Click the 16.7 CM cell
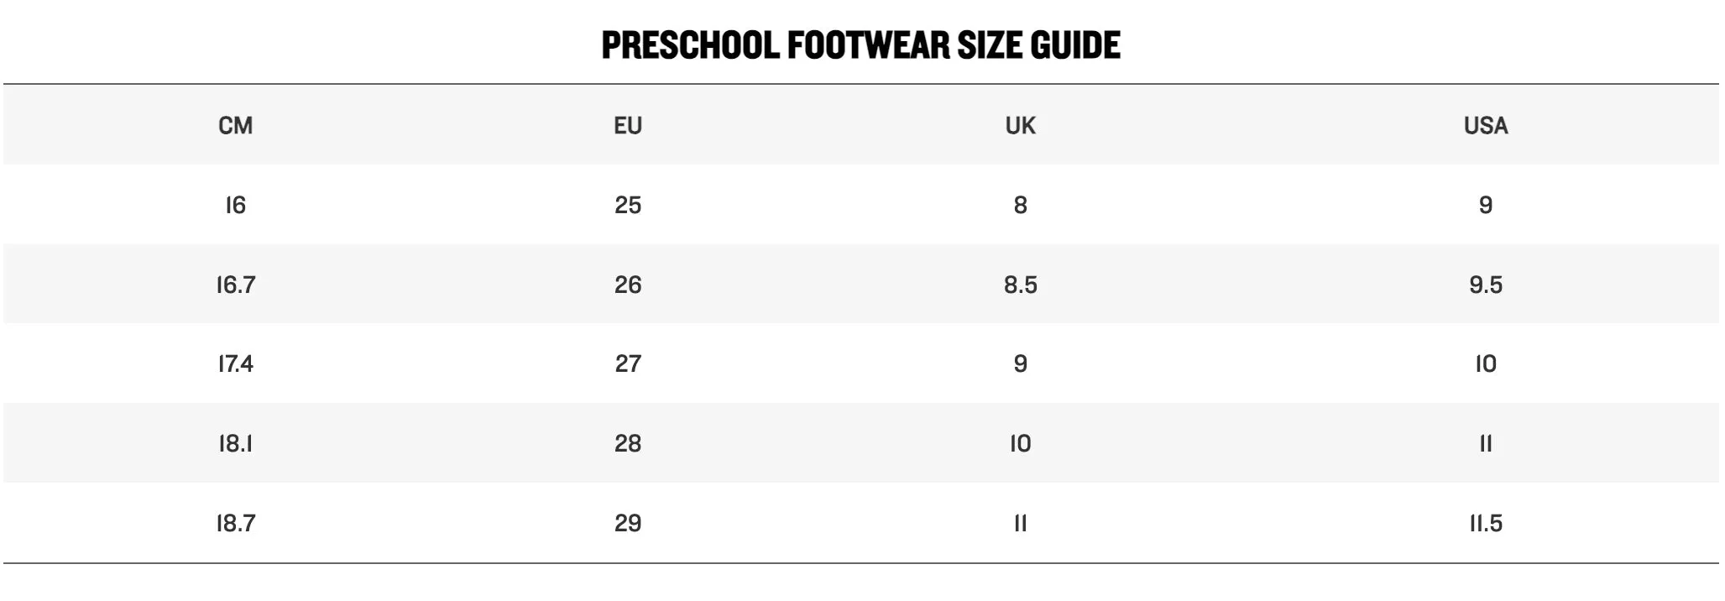 pos(235,285)
